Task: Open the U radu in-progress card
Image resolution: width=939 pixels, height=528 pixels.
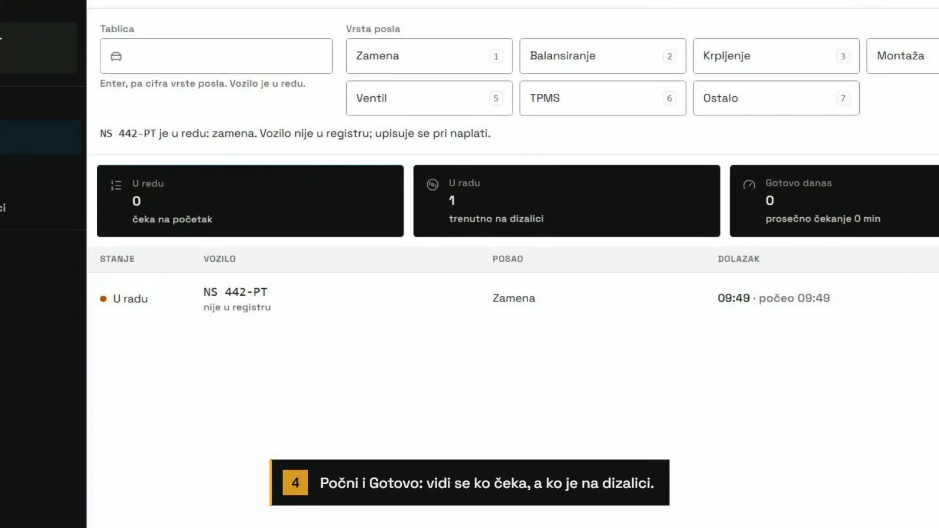Action: coord(566,201)
